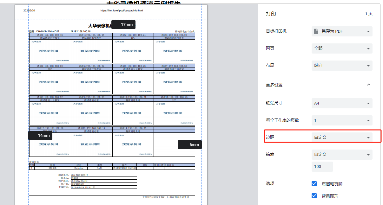Click the 梅南弱电自动生成 text under the title

(185, 32)
